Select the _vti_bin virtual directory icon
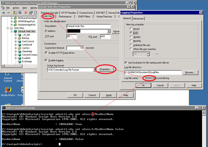Viewport: 208px width, 147px height. 20,35
